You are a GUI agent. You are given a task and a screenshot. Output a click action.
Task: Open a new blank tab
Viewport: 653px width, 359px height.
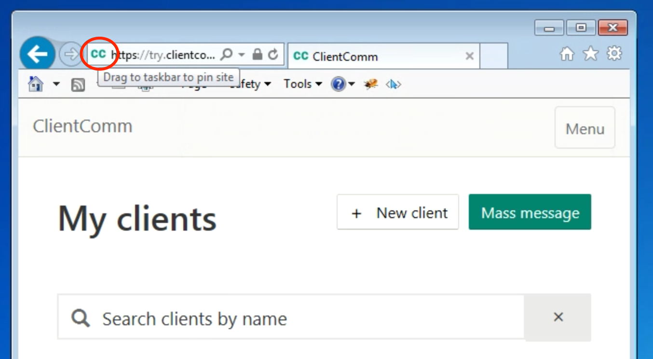pos(494,56)
